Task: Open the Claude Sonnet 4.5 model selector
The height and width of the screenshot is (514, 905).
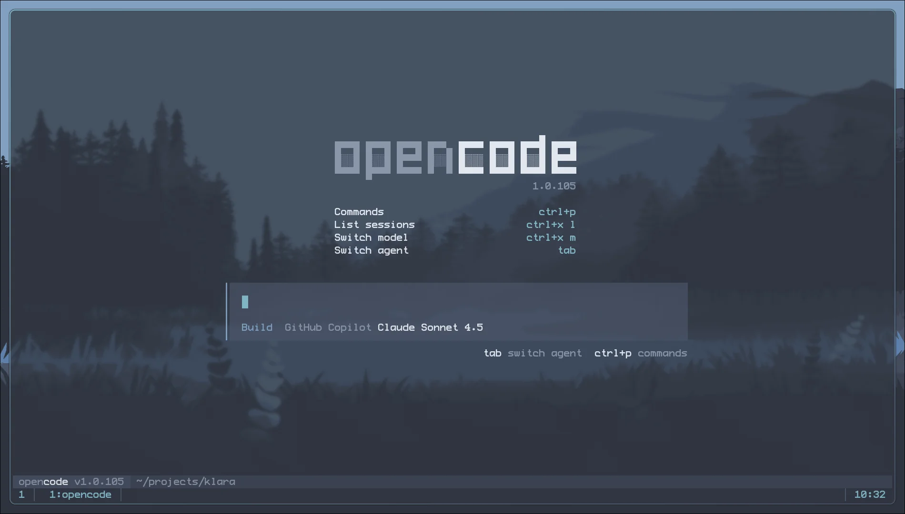Action: (430, 327)
